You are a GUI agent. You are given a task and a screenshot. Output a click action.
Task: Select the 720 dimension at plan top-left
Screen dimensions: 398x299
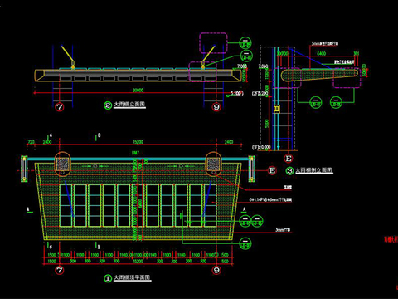31,142
